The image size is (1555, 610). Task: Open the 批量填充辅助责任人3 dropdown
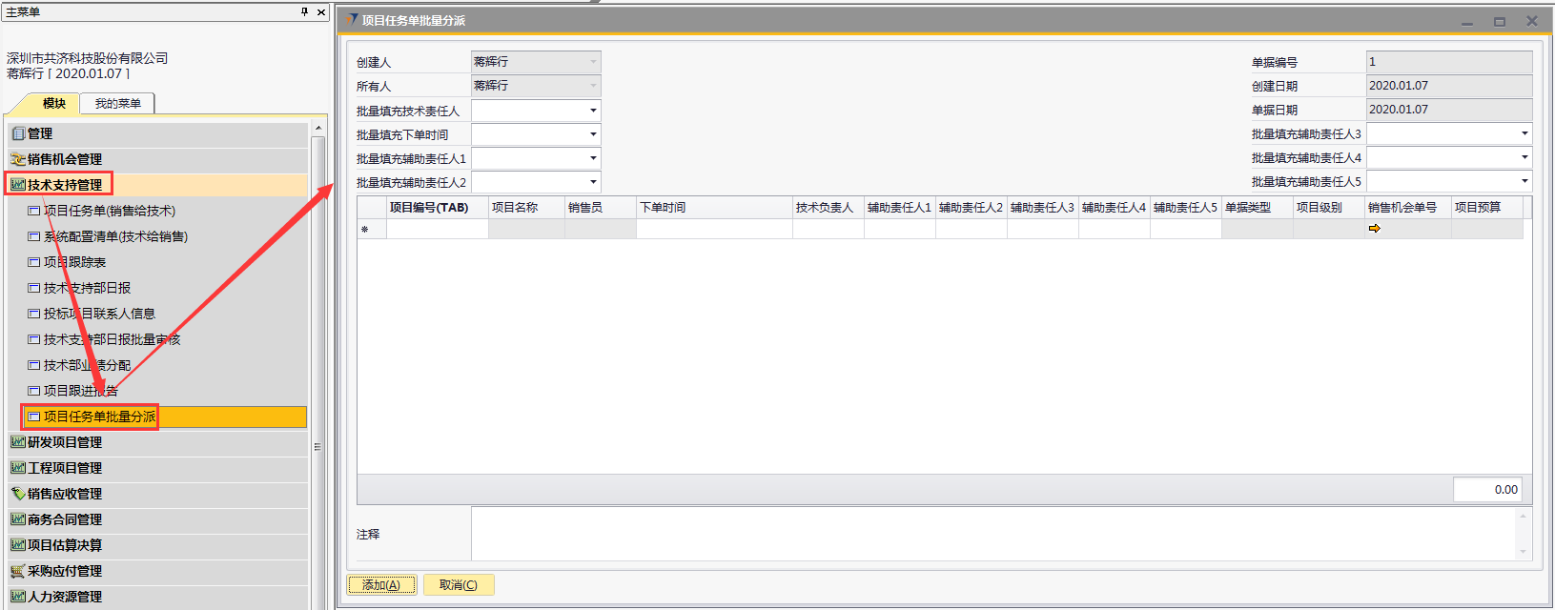pos(1524,133)
